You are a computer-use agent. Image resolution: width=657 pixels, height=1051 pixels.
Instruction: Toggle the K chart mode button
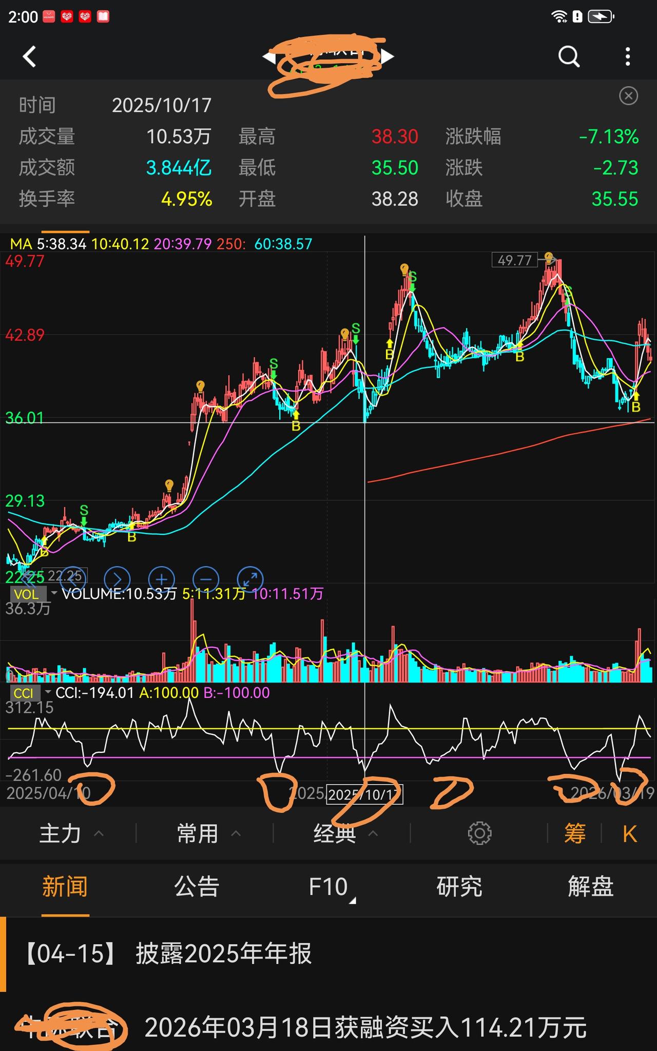click(x=630, y=834)
